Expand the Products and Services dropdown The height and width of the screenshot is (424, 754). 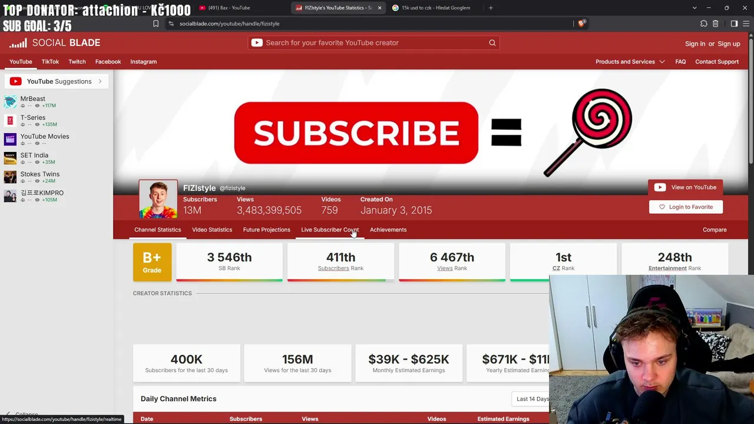630,62
